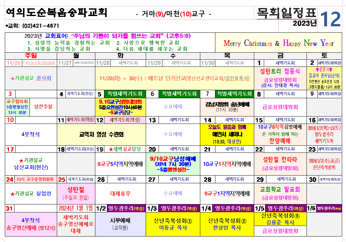Click the 교역자 영성 수련회 banner

click(101, 134)
